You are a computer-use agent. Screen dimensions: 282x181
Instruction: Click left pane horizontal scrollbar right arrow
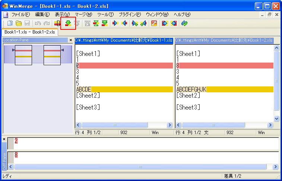click(x=169, y=125)
